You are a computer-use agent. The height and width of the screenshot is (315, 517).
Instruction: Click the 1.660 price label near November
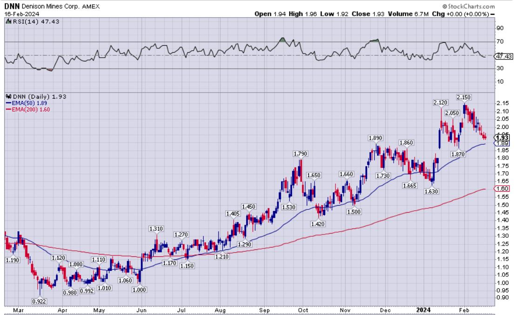click(346, 174)
